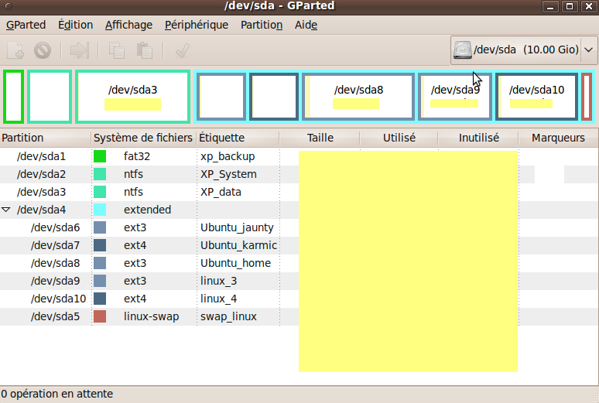Image resolution: width=599 pixels, height=403 pixels.
Task: Click the xp_backup label
Action: coord(228,156)
